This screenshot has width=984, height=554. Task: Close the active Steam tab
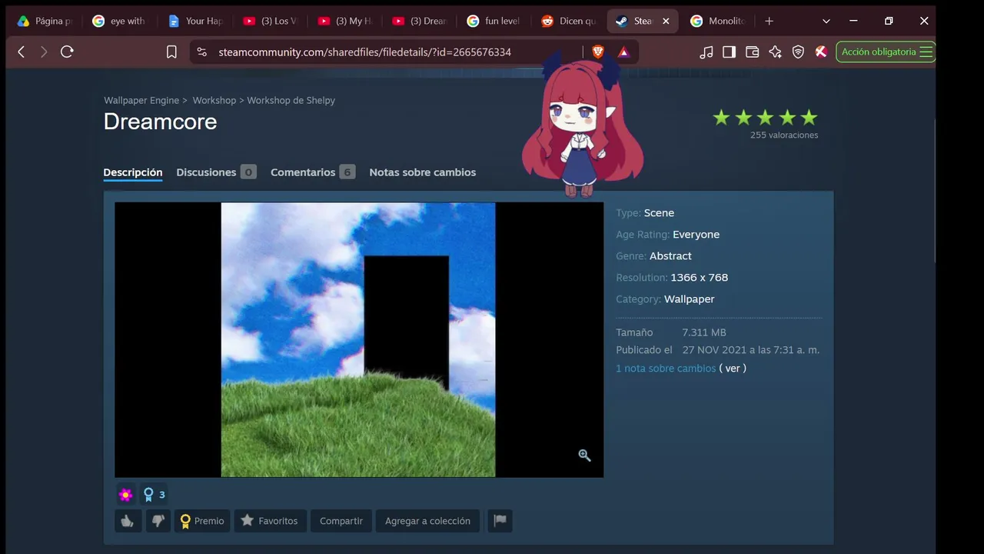666,21
